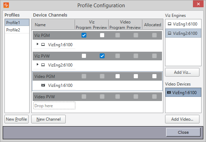Click the Drop here area under Video PVW
Screen dimensions: 206x142
(x=54, y=105)
